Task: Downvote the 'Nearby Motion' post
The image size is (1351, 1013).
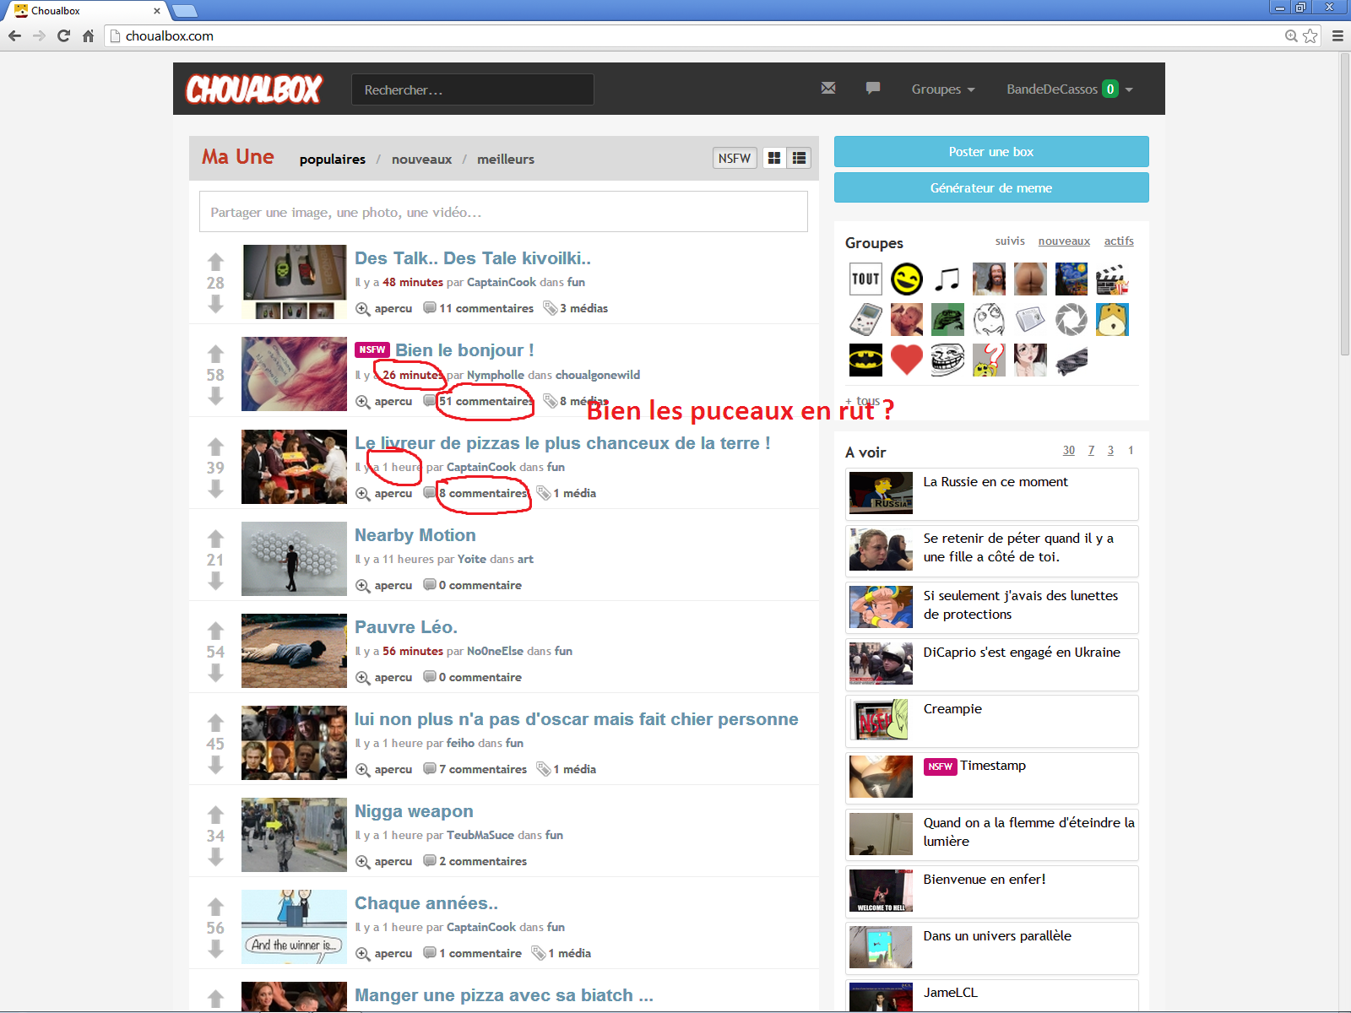Action: click(x=215, y=581)
